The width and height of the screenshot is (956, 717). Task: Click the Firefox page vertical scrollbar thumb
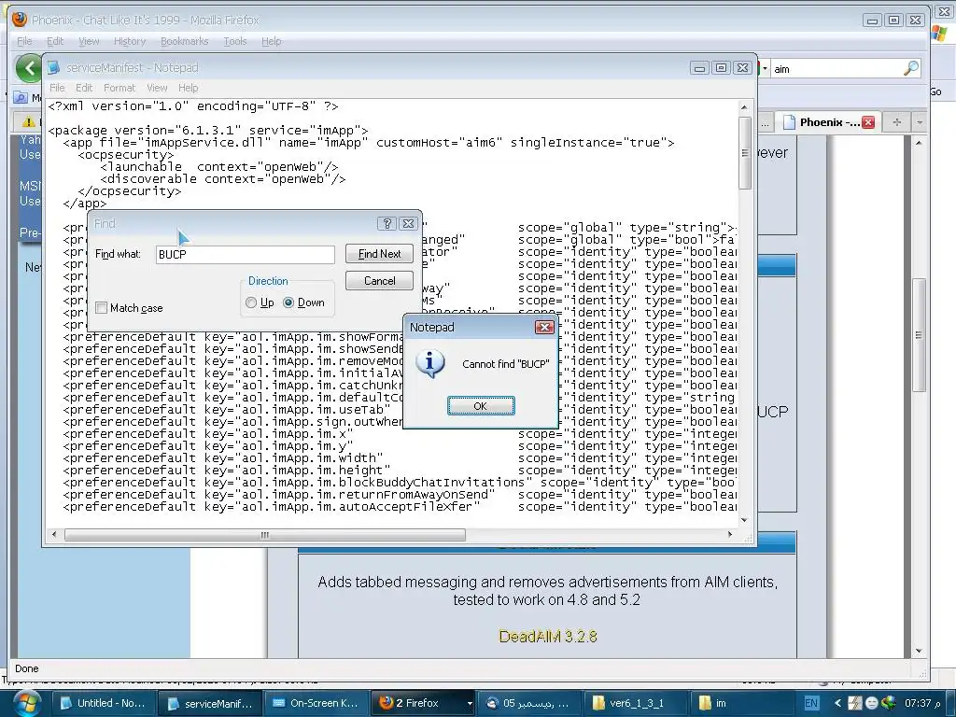919,335
